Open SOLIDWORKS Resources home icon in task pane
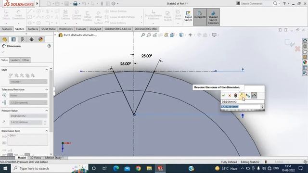Viewport: 308px width, 173px height. tap(305, 41)
